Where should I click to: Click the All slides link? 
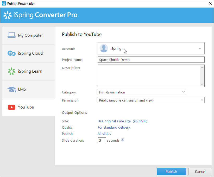(104, 134)
